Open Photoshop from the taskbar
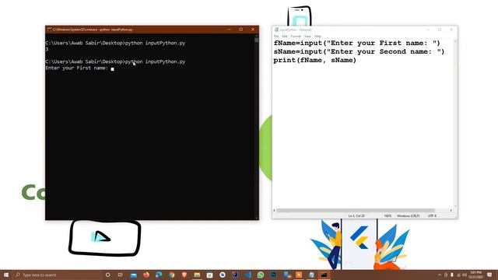 (273, 275)
